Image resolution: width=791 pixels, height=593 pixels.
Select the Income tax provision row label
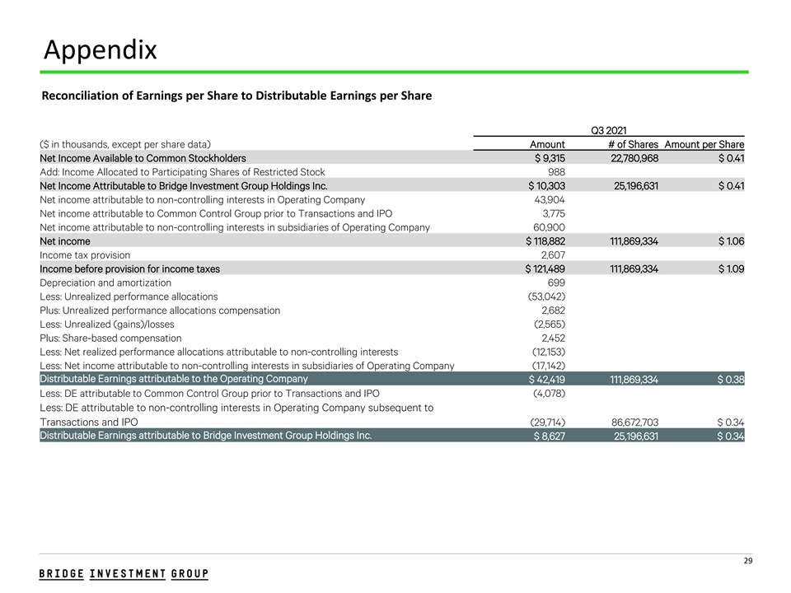[84, 255]
